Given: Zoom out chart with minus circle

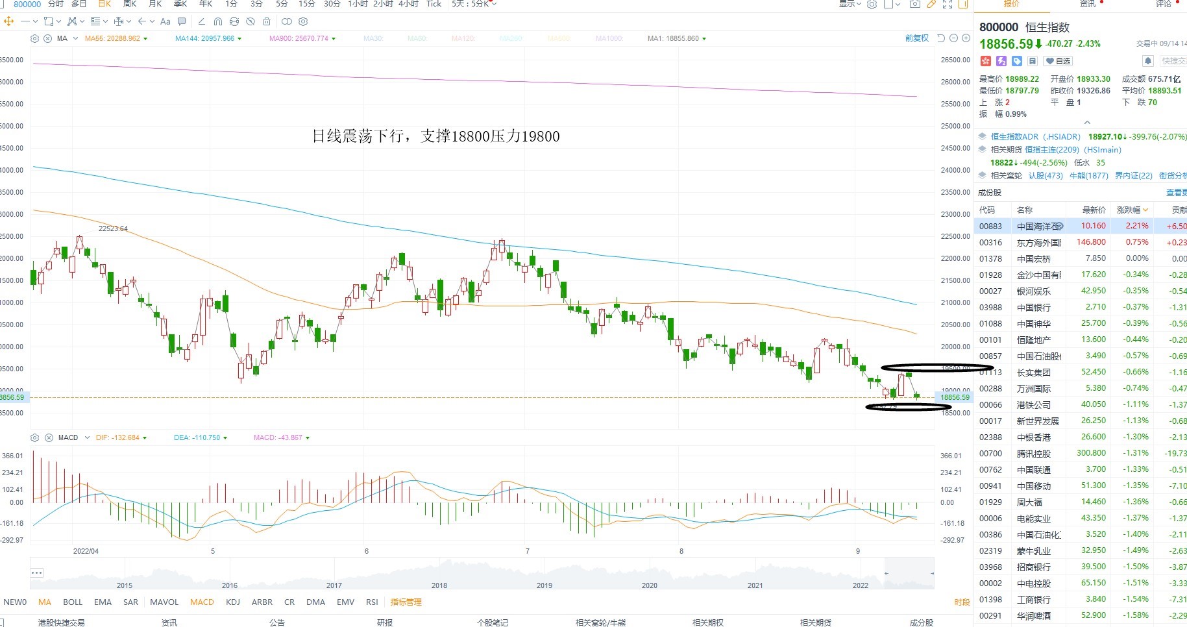Looking at the screenshot, I should pos(954,38).
